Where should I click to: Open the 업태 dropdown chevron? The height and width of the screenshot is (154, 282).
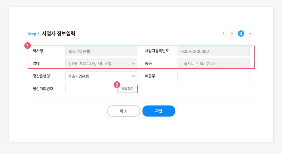tap(133, 64)
